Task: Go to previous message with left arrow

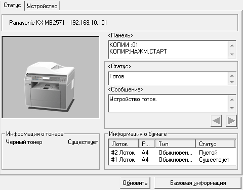Action: pos(216,121)
